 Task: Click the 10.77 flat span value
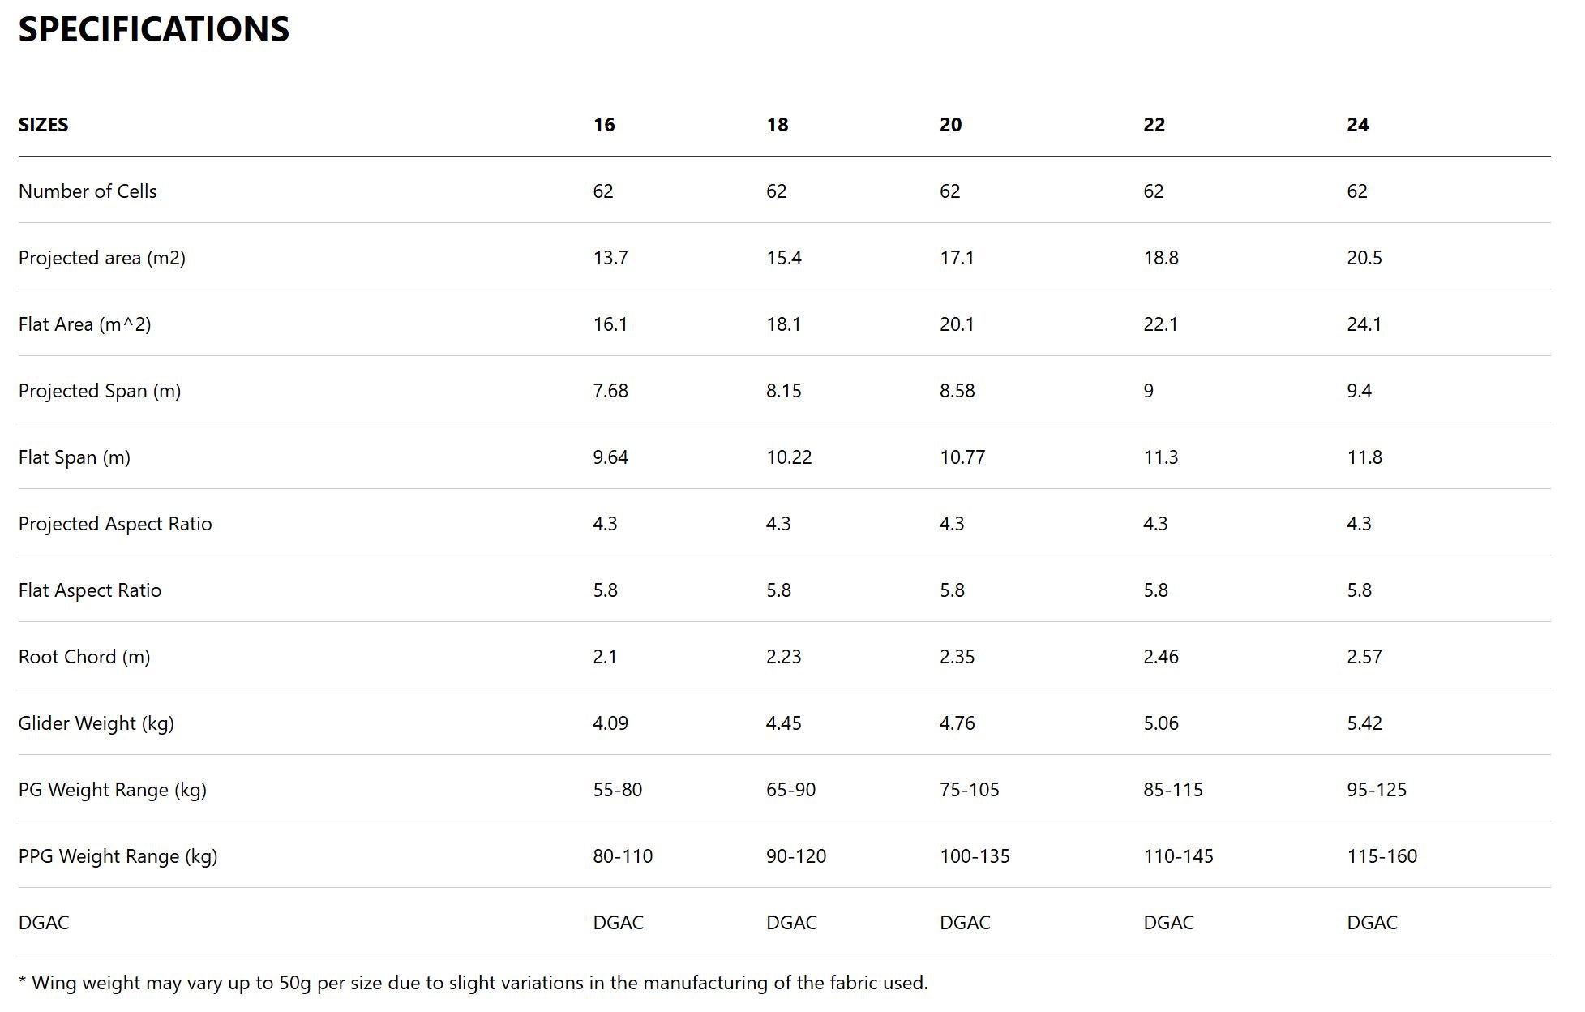pos(962,457)
